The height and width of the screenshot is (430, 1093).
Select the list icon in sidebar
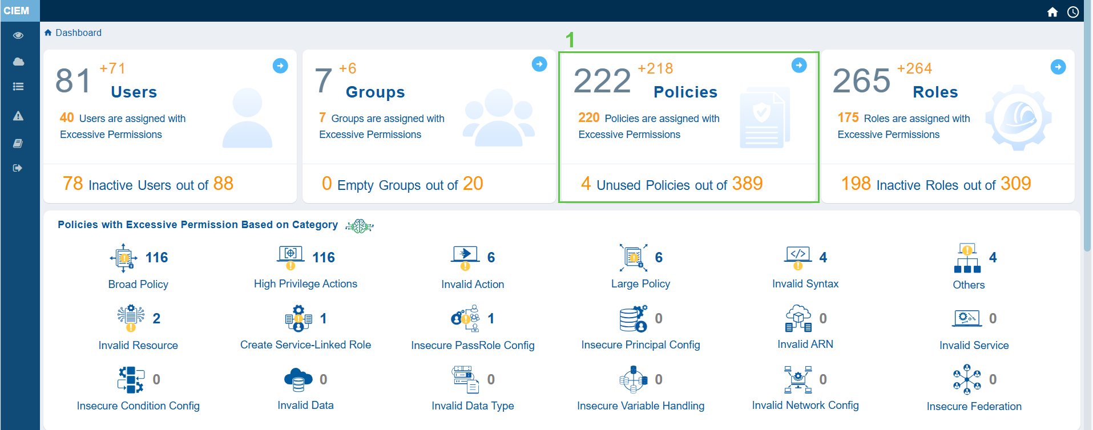18,87
